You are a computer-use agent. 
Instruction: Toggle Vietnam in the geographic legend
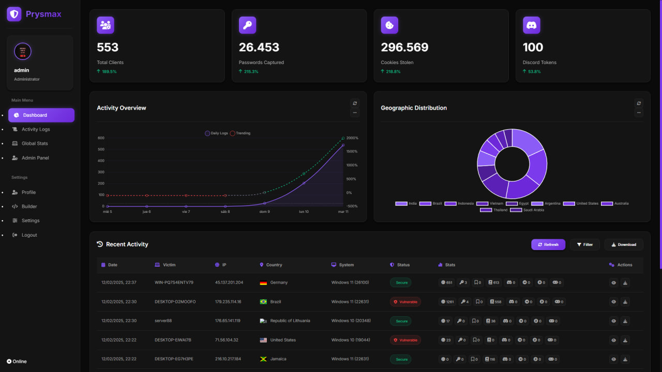point(489,204)
